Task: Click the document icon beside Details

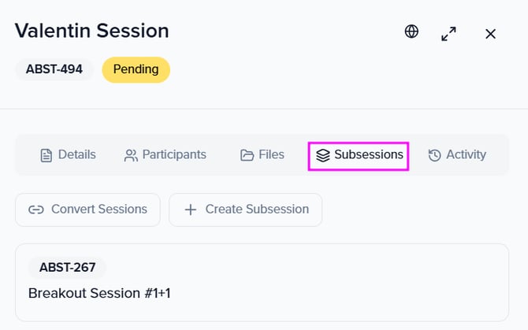Action: point(46,155)
